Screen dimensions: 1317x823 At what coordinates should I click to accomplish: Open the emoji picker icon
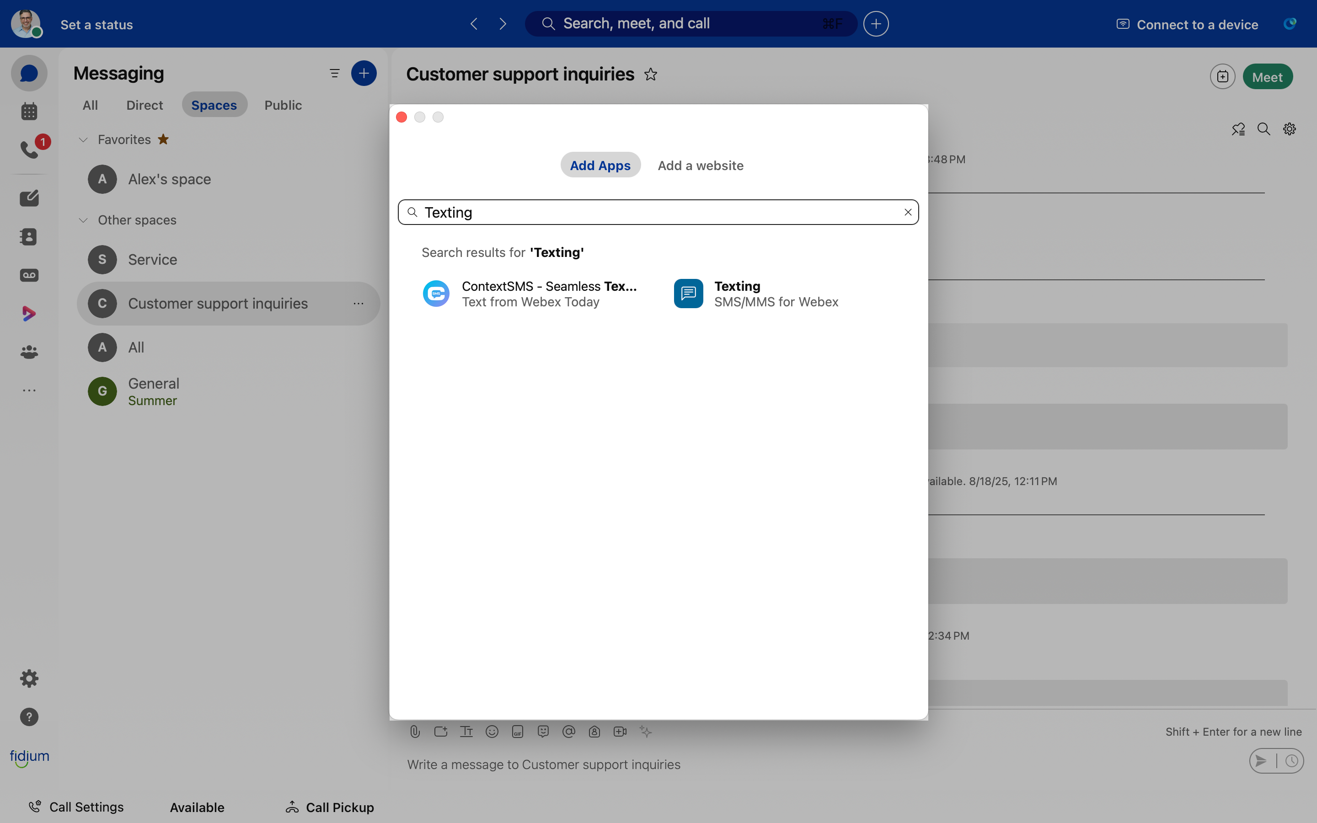click(x=492, y=732)
